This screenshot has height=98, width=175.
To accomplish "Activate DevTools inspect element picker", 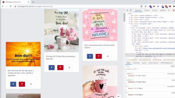I will coord(127,10).
